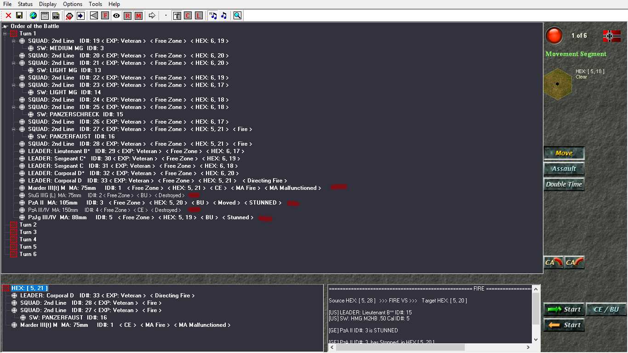Click the white right-arrow toolbar icon
628x353 pixels.
tap(152, 16)
